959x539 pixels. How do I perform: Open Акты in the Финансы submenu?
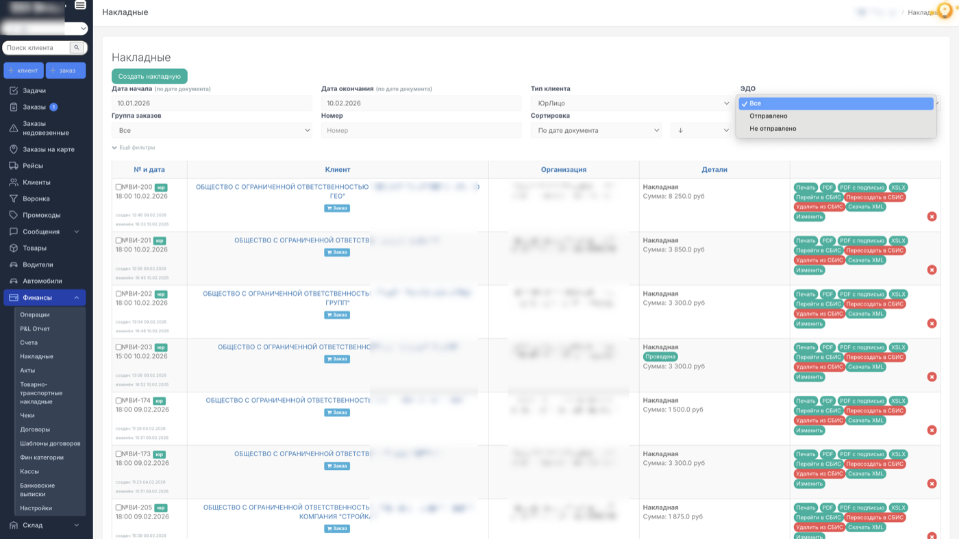[27, 371]
